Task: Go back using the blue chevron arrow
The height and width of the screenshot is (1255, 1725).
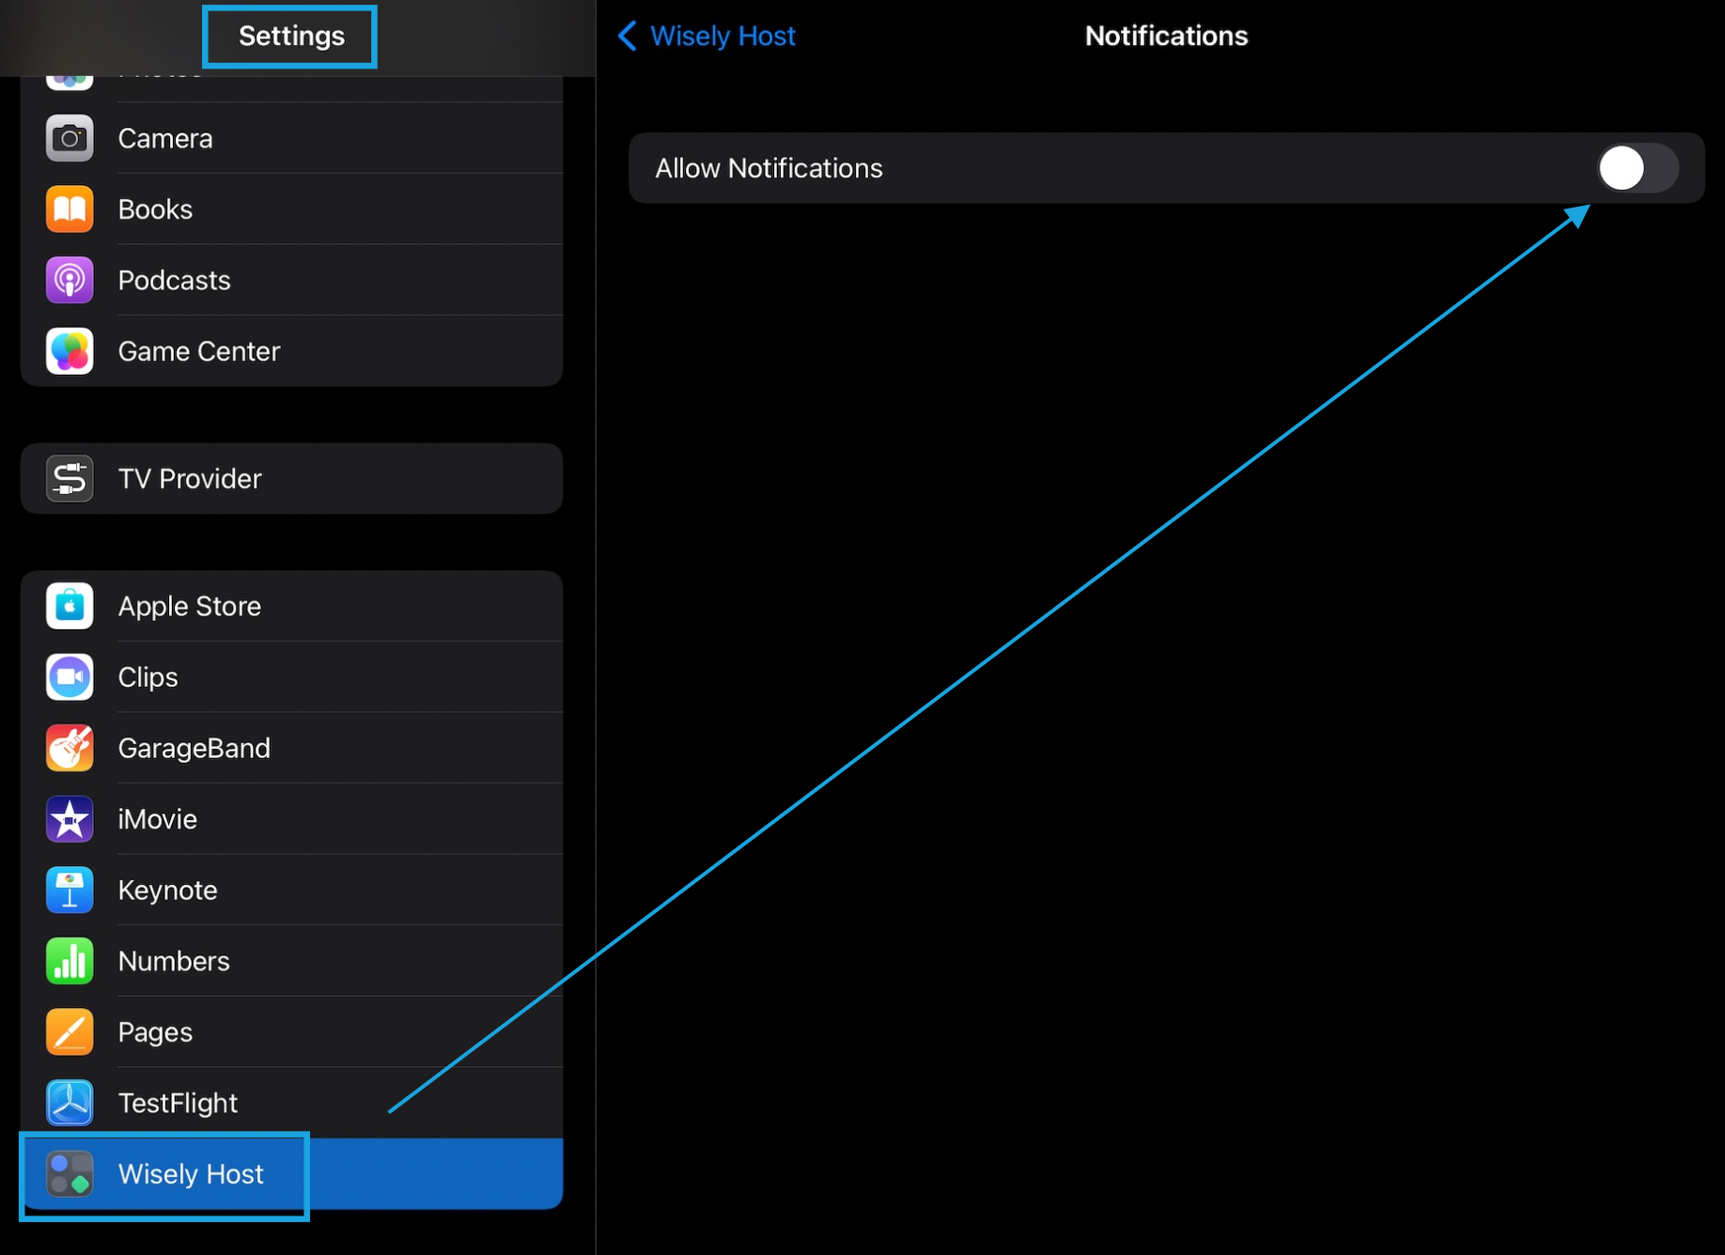Action: point(628,36)
